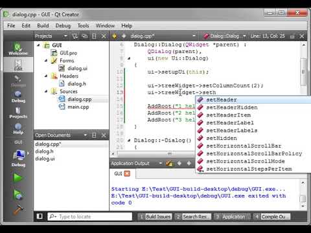Collapse the GUI project root node
The width and height of the screenshot is (311, 233).
38,45
